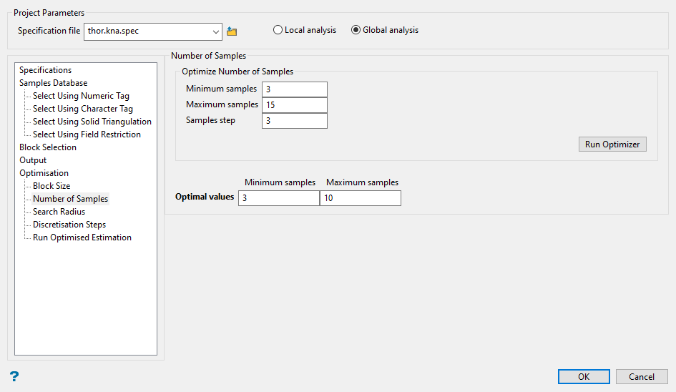The image size is (676, 392).
Task: Focus Optimal values Maximum samples field
Action: 361,198
